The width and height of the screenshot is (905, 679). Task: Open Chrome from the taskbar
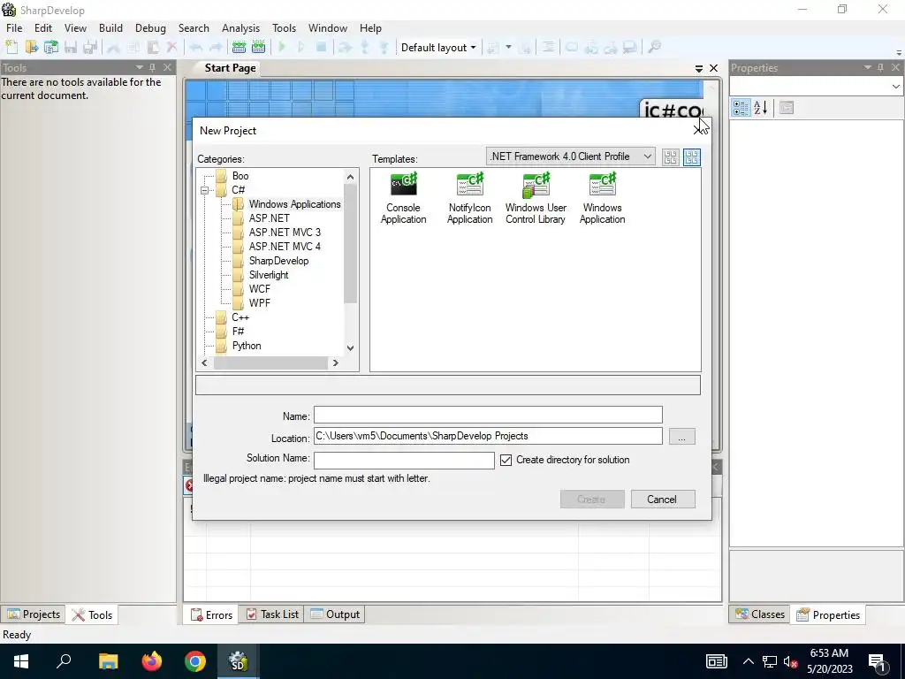click(x=195, y=661)
